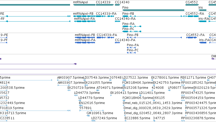Image resolution: width=216 pixels, height=122 pixels.
Task: Click the CG4552-RA transcript label
Action: [195, 14]
